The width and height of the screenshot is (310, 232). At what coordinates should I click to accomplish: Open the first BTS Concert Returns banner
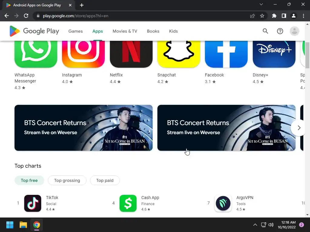point(84,128)
